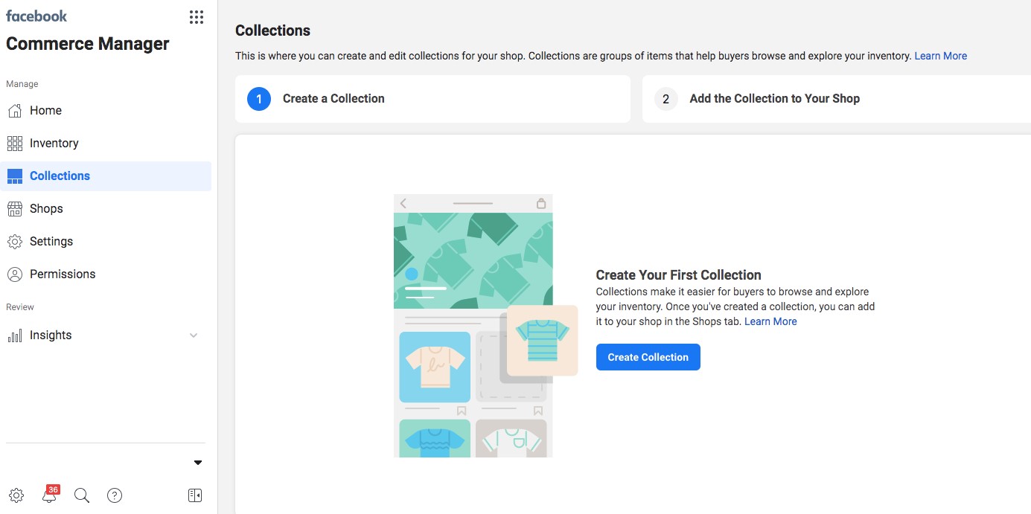1031x514 pixels.
Task: Click Learn More in the page description
Action: coord(940,56)
